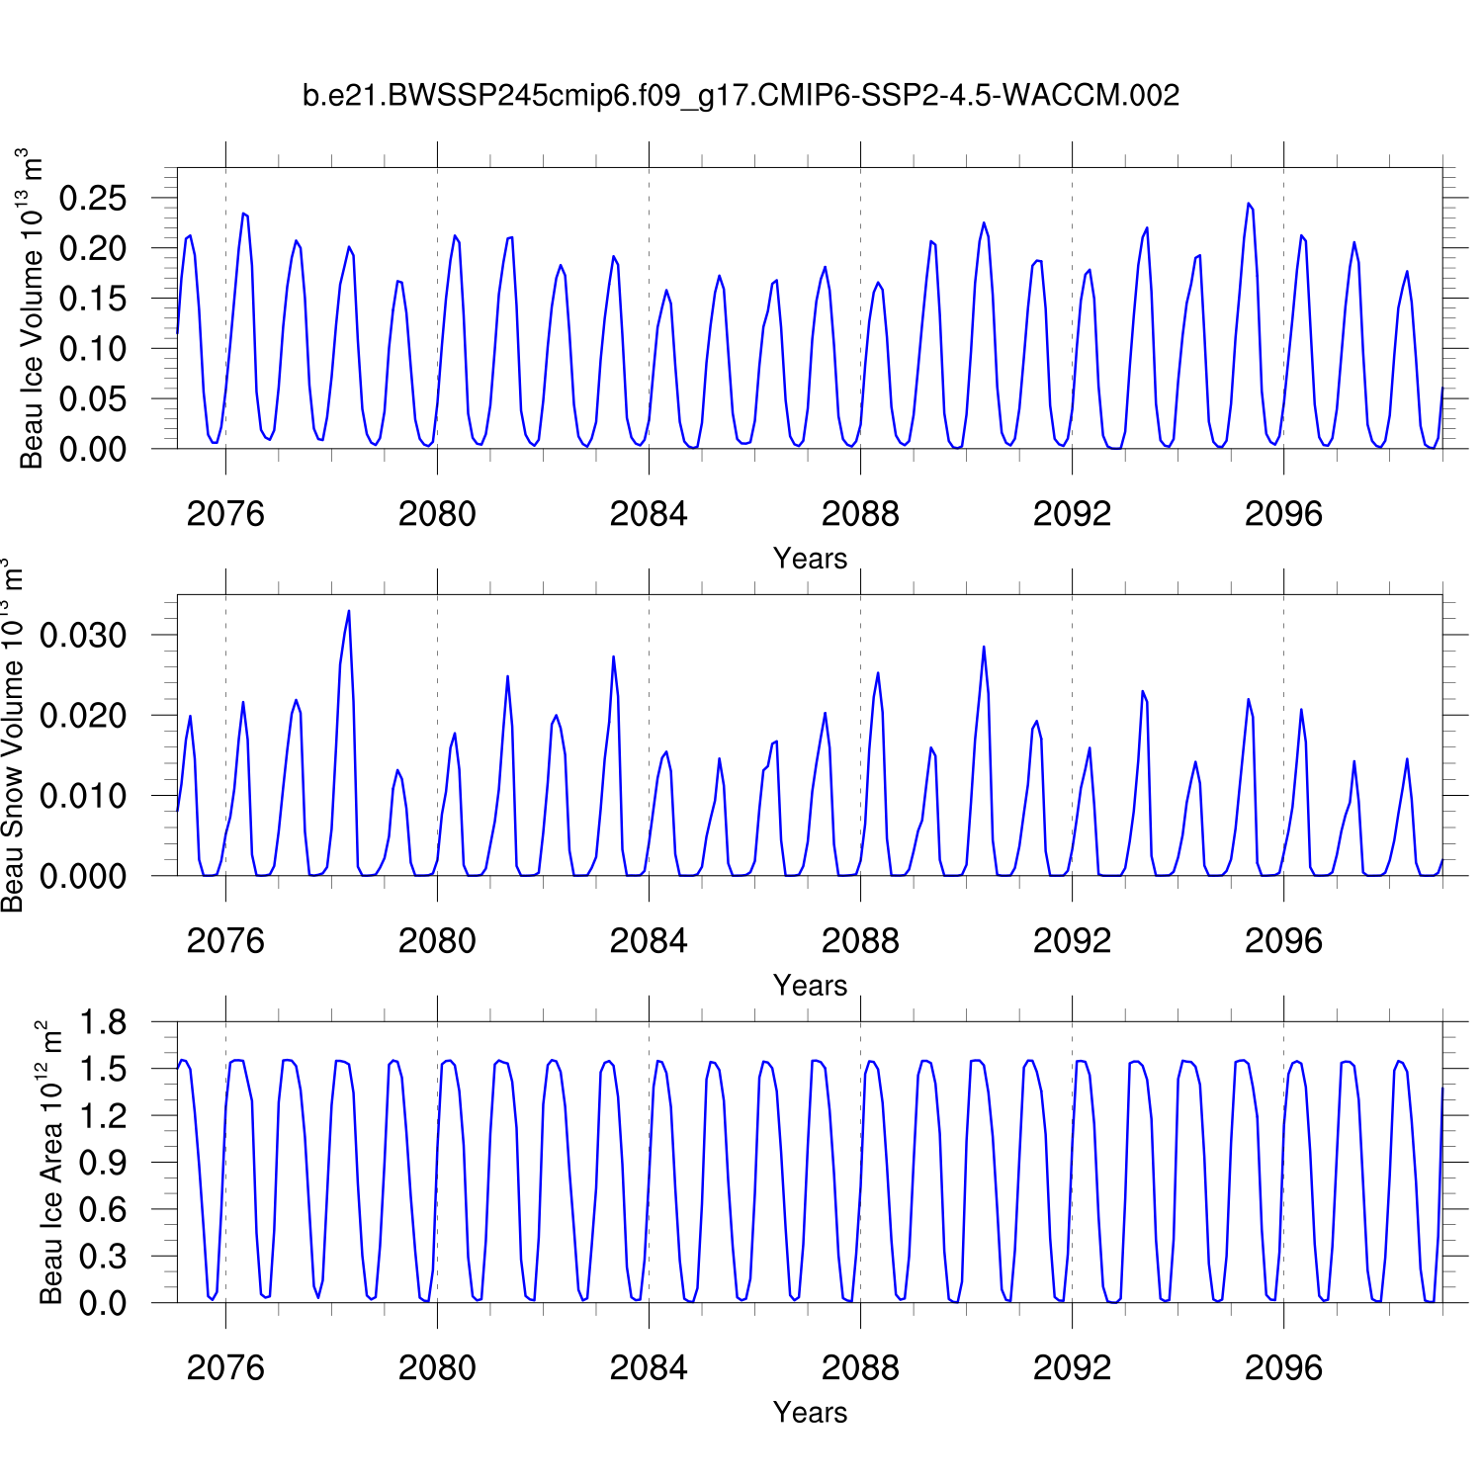1483x1483 pixels.
Task: Click the plot title at the top
Action: 741,96
